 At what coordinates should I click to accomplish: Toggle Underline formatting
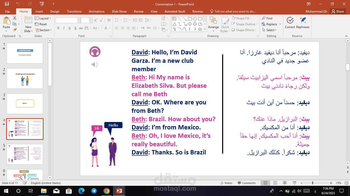tap(69, 28)
